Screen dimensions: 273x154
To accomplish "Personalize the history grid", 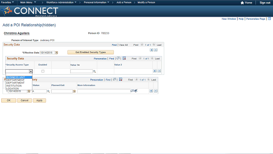I will [x=96, y=80].
